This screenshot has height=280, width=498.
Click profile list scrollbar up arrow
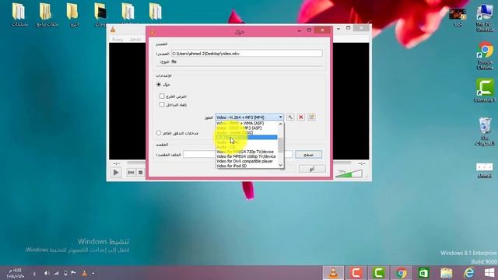pyautogui.click(x=280, y=124)
